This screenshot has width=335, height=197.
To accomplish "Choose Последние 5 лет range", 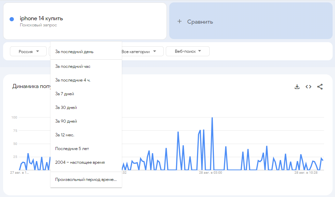I will click(86, 149).
